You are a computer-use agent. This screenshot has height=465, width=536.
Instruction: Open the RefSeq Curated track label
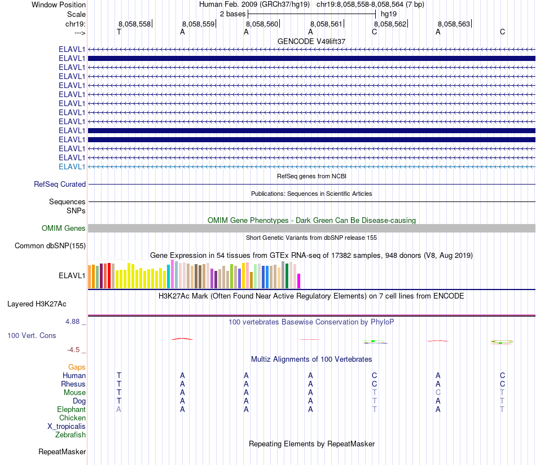(x=60, y=185)
